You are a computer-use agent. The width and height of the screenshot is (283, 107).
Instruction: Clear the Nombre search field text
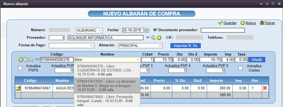[138, 60]
